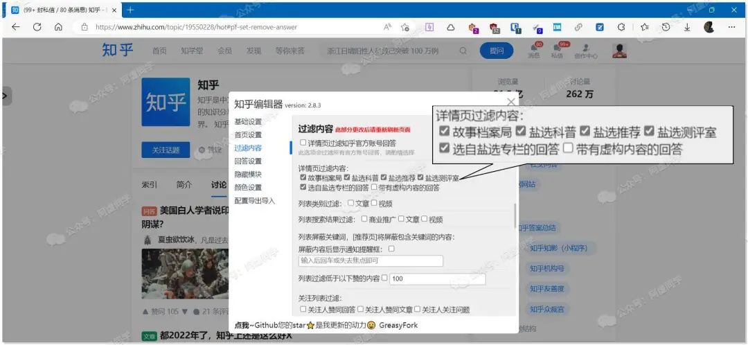The height and width of the screenshot is (345, 748).
Task: Select 过滤内容 in editor sidebar
Action: point(248,148)
